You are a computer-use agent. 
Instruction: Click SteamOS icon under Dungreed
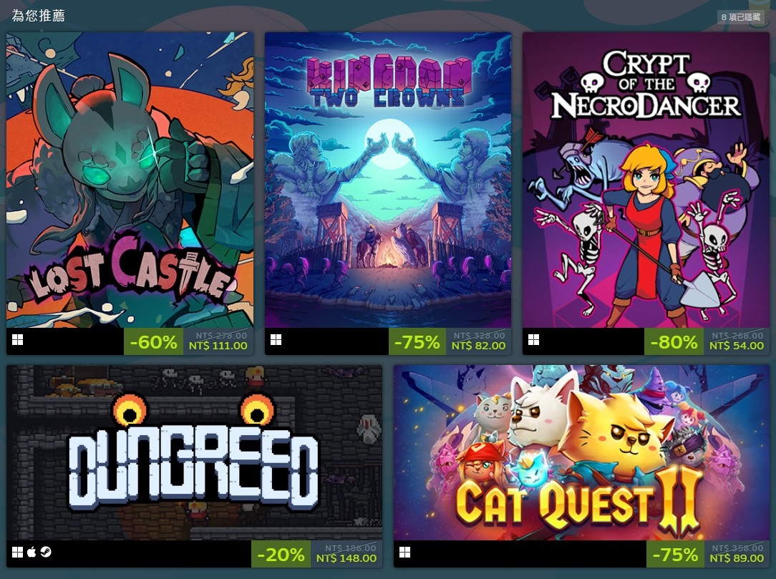[46, 553]
